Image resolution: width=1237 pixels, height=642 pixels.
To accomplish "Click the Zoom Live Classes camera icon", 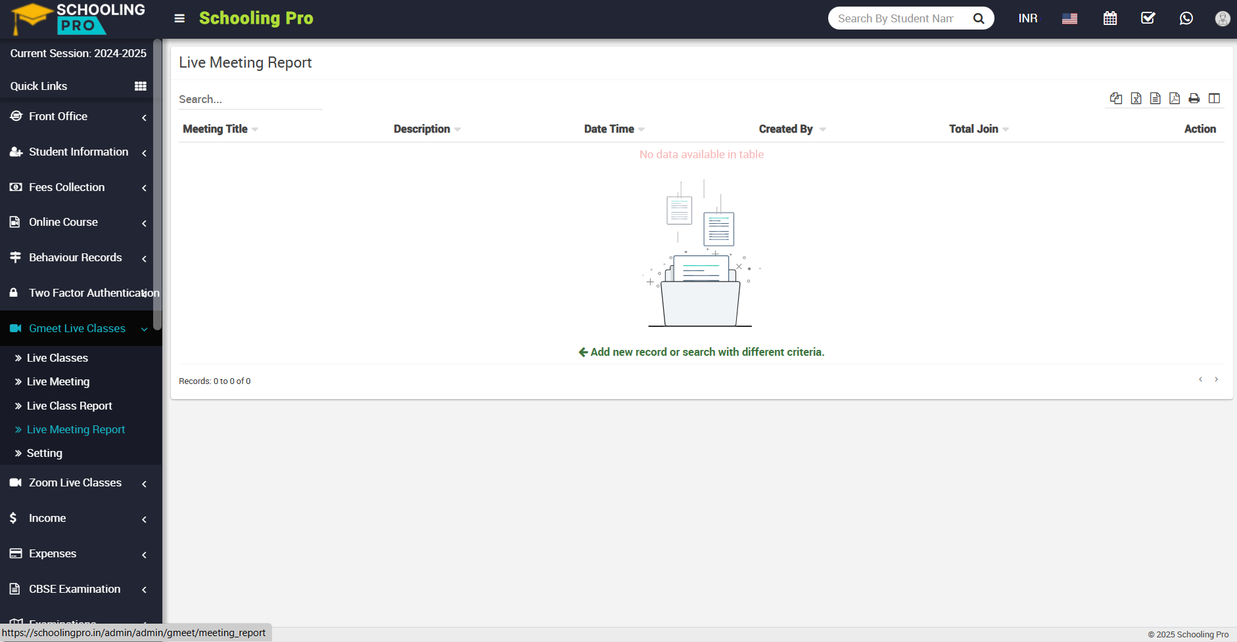I will 16,482.
